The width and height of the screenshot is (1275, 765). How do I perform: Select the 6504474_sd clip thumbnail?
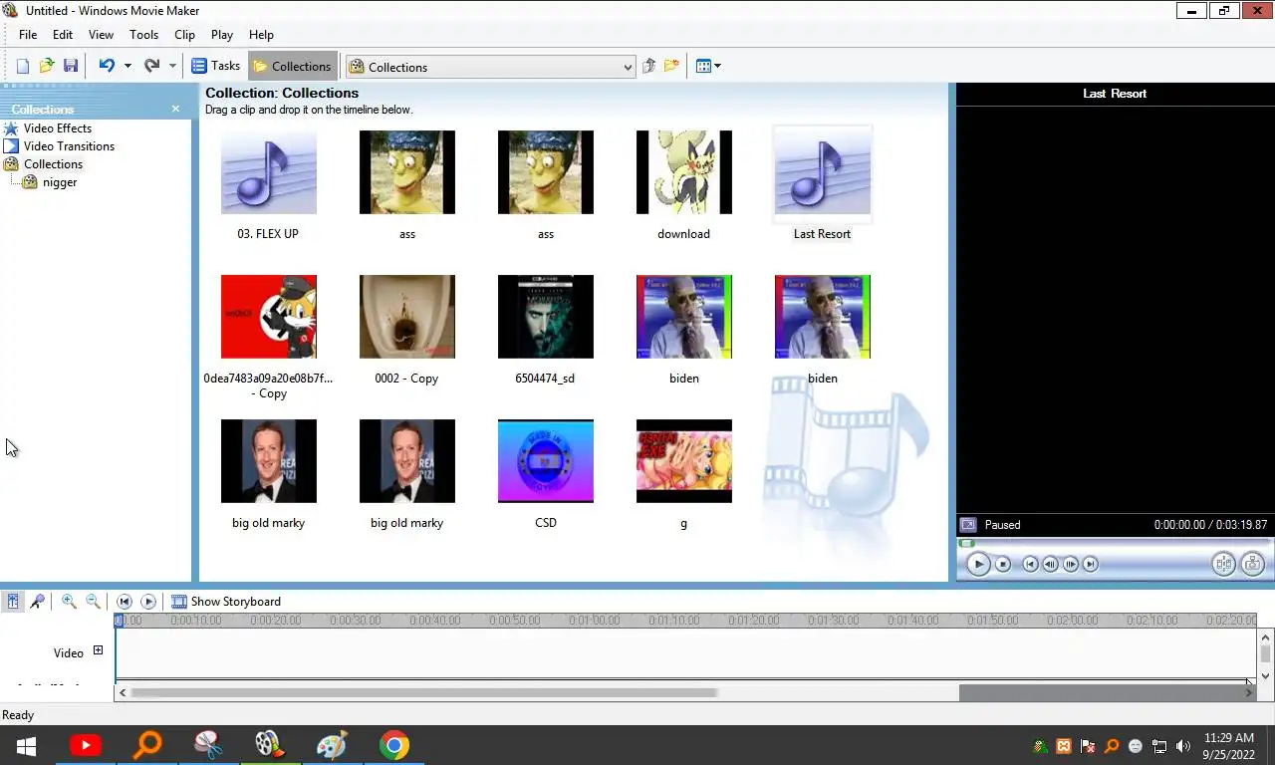546,317
